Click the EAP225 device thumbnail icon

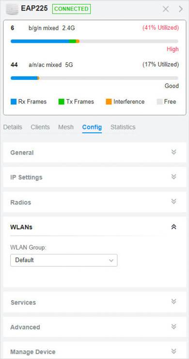click(x=12, y=9)
